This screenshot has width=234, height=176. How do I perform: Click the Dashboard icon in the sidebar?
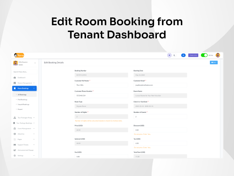pos(15,77)
